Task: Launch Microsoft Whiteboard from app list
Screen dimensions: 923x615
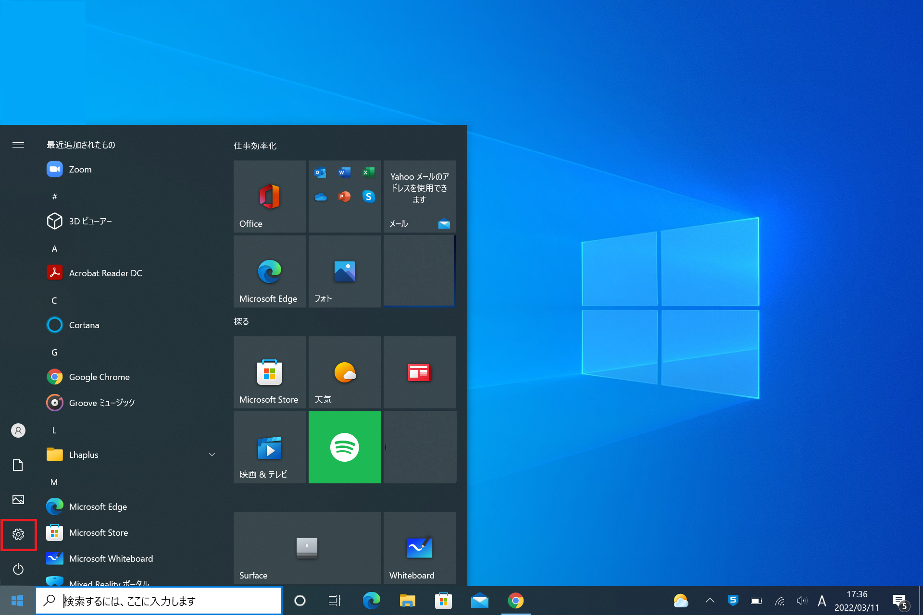Action: tap(130, 558)
